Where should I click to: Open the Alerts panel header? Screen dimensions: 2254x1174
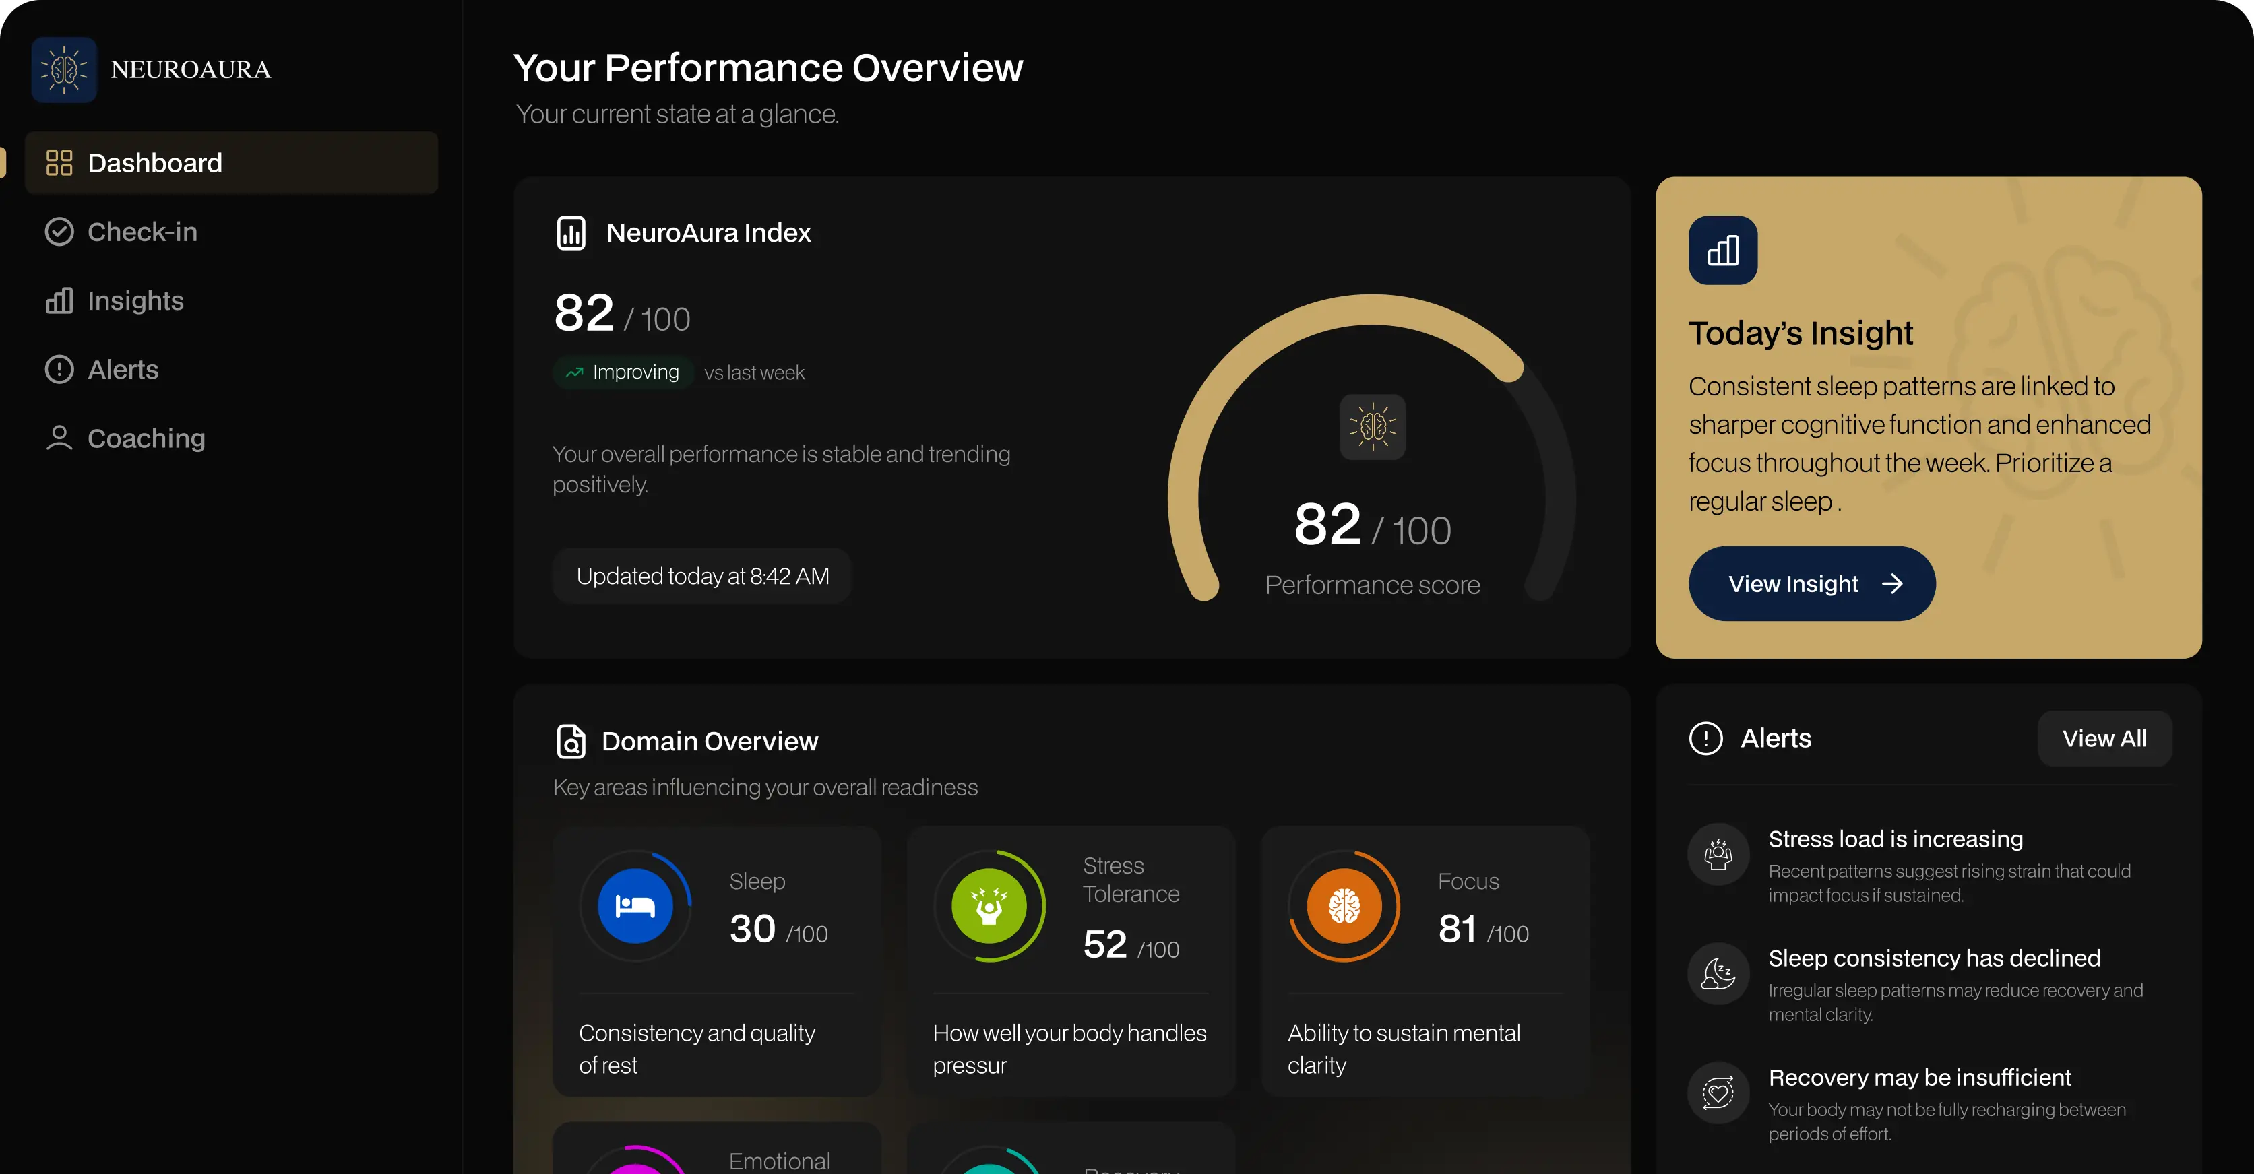(x=1774, y=738)
